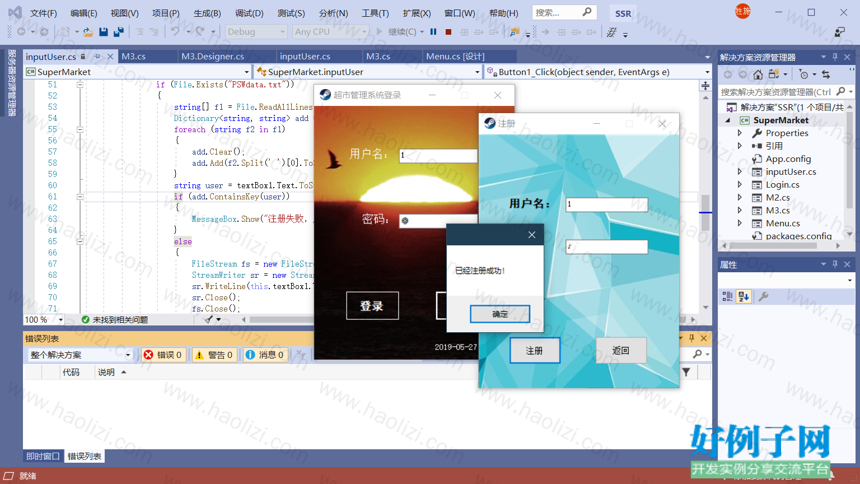Open the Debug configuration dropdown
Screen dimensions: 860x484
point(256,32)
